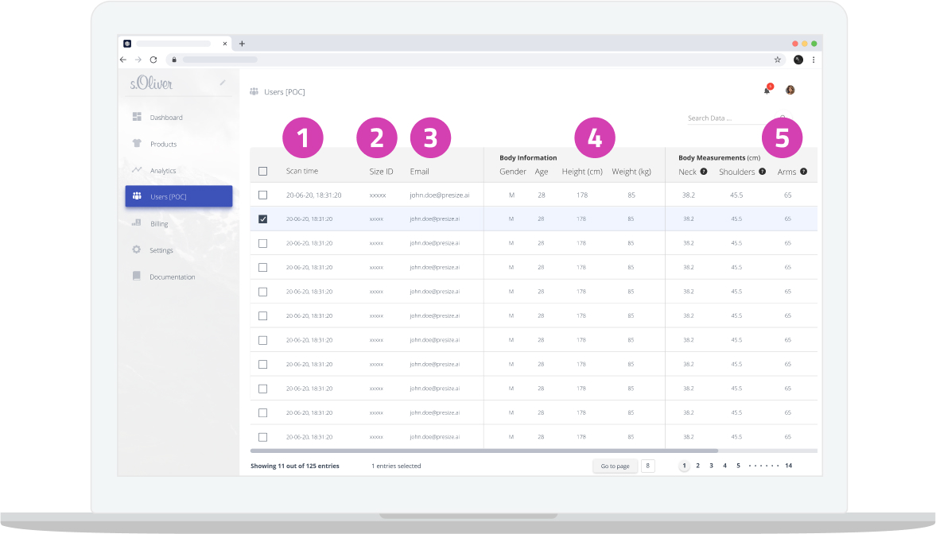Sort by the Height (cm) column header
This screenshot has height=534, width=936.
coord(582,172)
